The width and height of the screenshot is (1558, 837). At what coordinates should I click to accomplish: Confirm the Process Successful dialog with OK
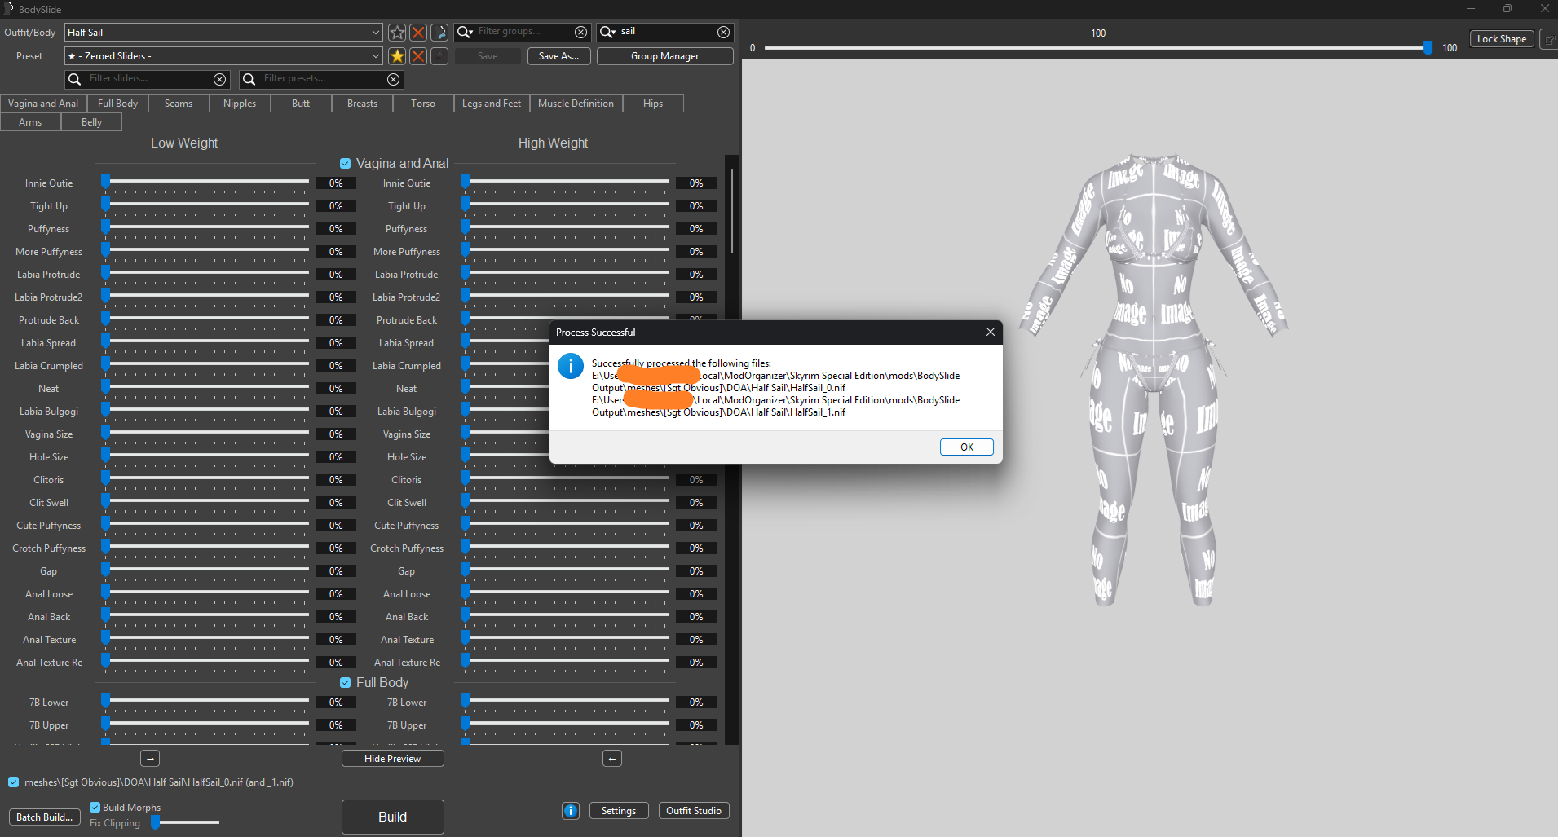[966, 447]
